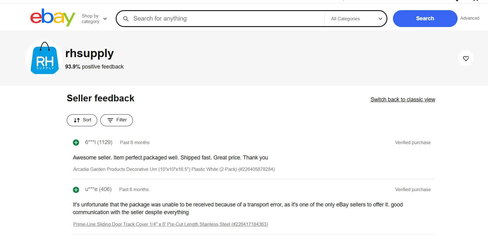Image resolution: width=488 pixels, height=239 pixels.
Task: Click the search magnifier icon
Action: [126, 19]
